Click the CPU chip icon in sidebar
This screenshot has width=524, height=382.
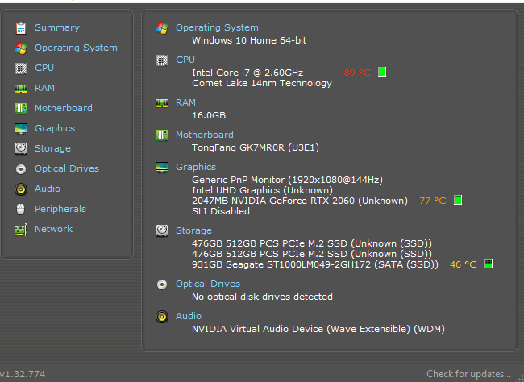click(x=21, y=69)
